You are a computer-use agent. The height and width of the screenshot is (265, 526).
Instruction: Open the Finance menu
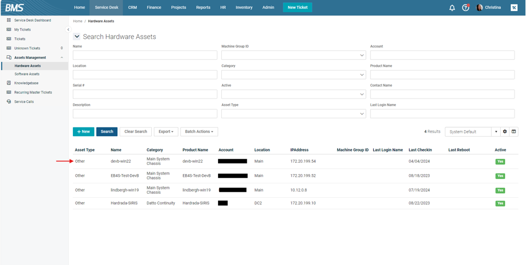(x=154, y=8)
